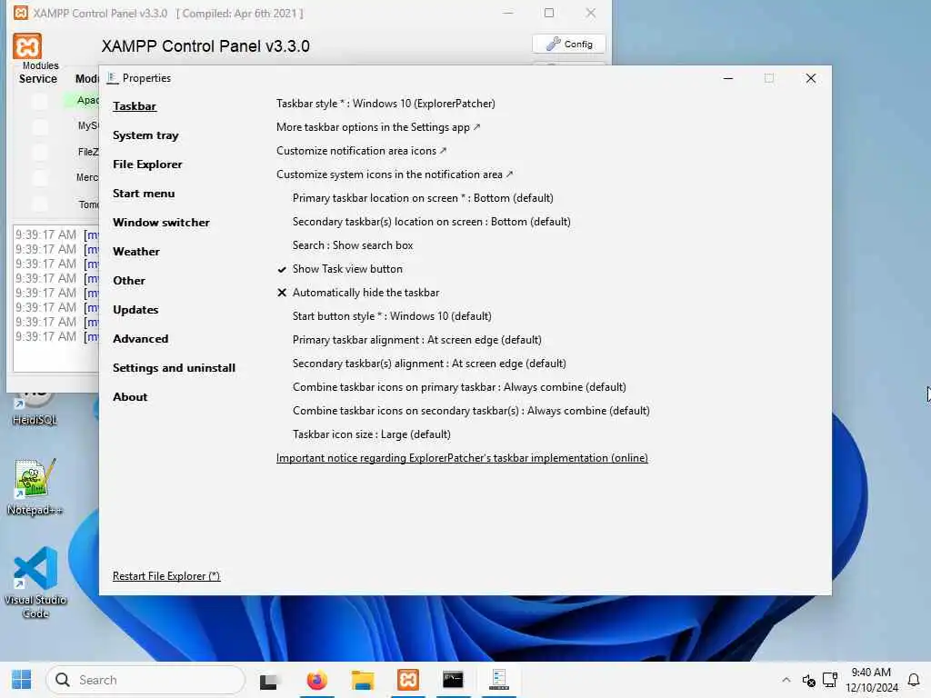Change Combine icons on secondary taskbar(s)
Image resolution: width=931 pixels, height=698 pixels.
click(471, 411)
